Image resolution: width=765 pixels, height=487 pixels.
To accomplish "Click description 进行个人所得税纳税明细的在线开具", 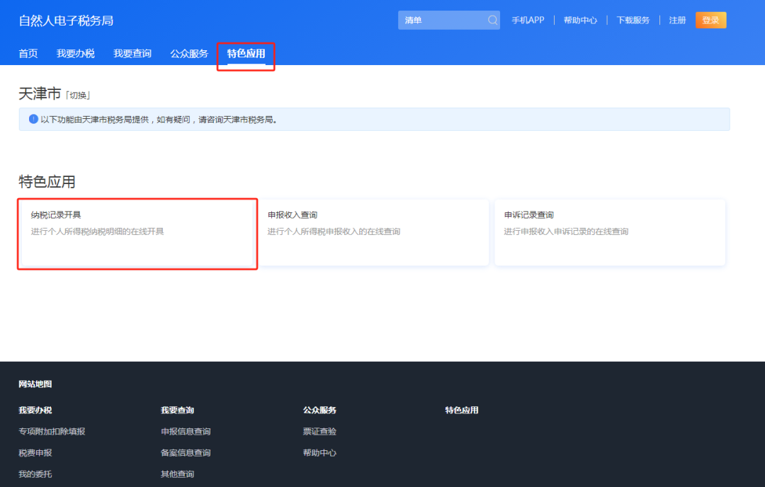I will tap(98, 231).
